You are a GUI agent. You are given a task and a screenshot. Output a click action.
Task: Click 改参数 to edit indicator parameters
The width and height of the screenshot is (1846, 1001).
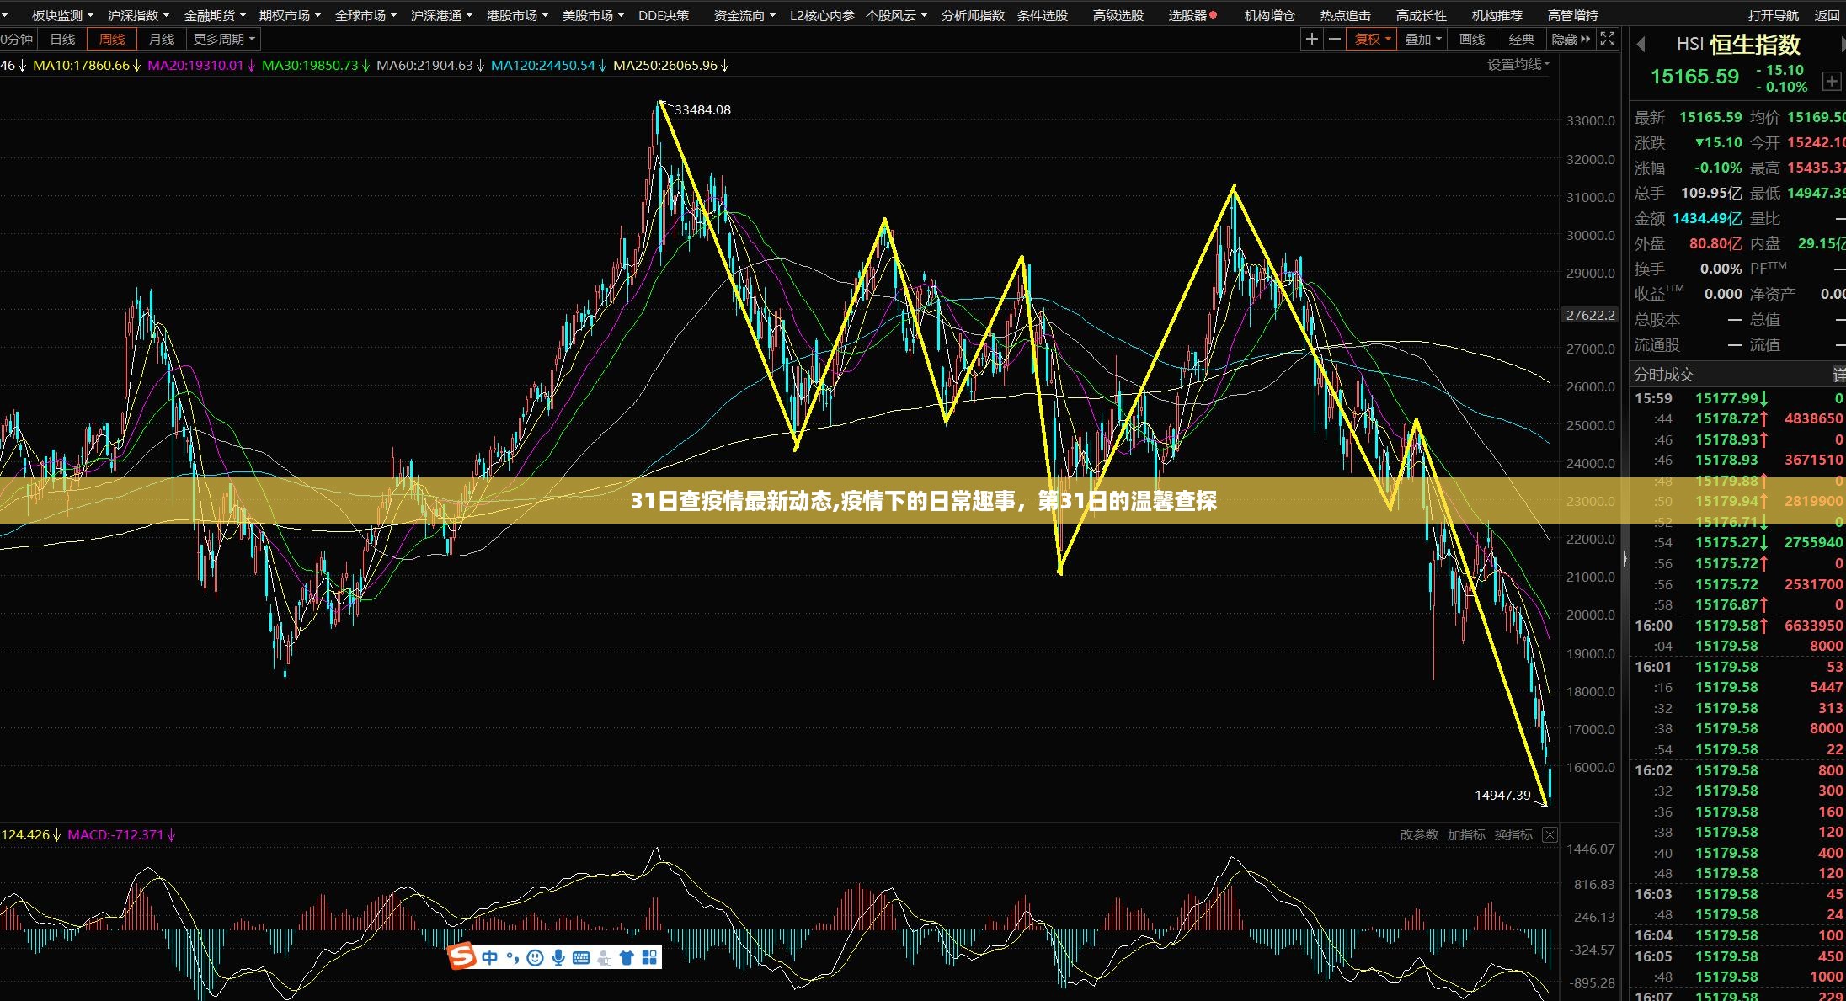point(1419,834)
